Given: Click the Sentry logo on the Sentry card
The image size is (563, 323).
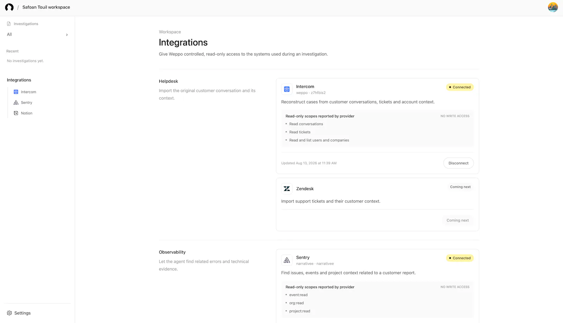Looking at the screenshot, I should point(287,260).
